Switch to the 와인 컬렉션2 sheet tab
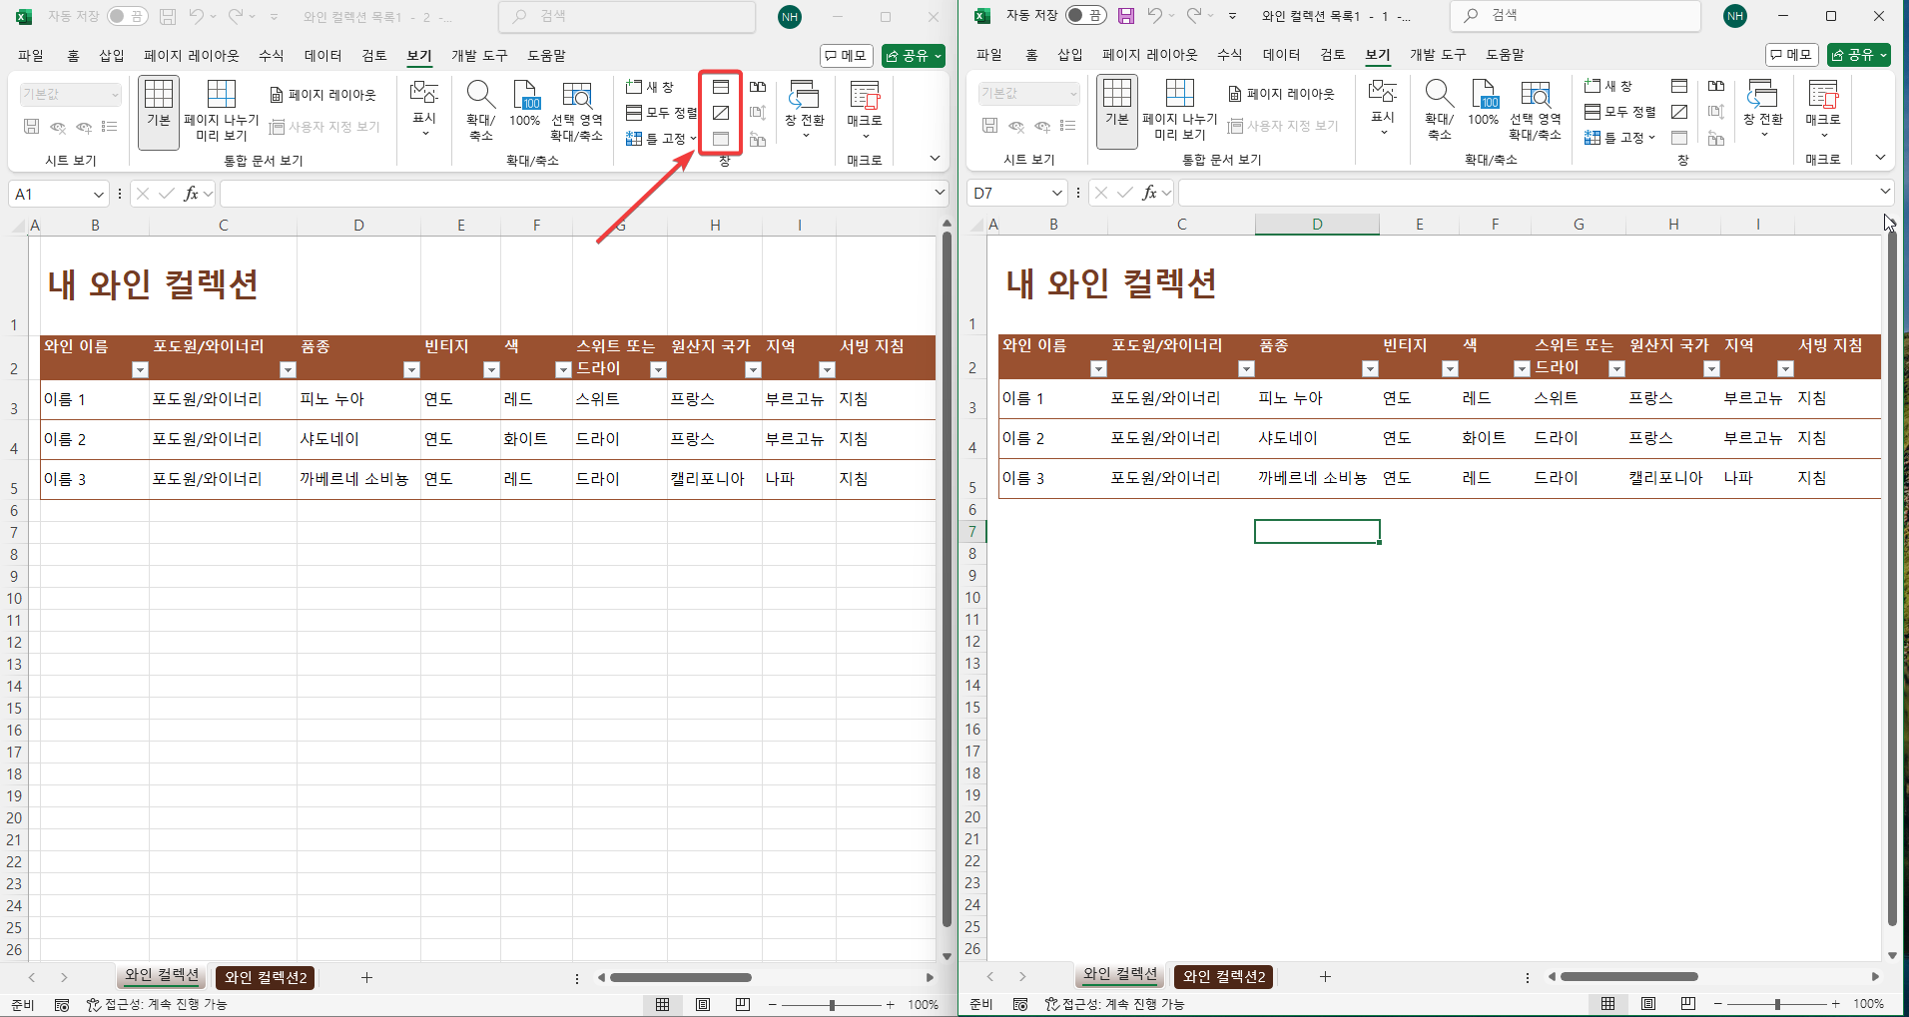This screenshot has width=1909, height=1017. tap(264, 977)
